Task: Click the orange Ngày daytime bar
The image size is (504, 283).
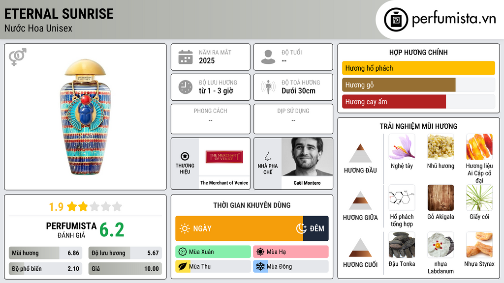Action: click(239, 228)
